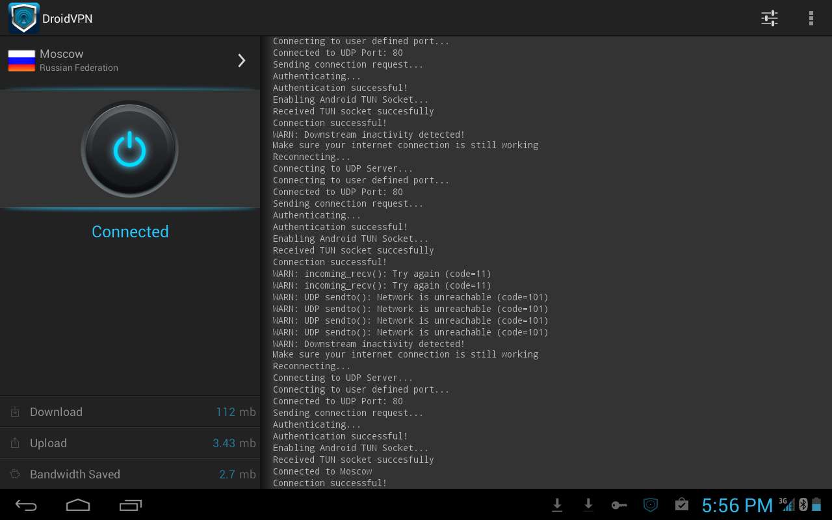Tap the Upload stats row
The image size is (832, 520).
click(130, 443)
